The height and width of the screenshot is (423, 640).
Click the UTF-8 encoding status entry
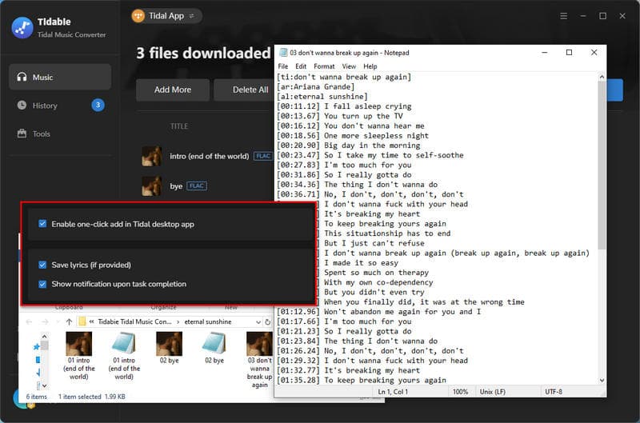coord(554,392)
